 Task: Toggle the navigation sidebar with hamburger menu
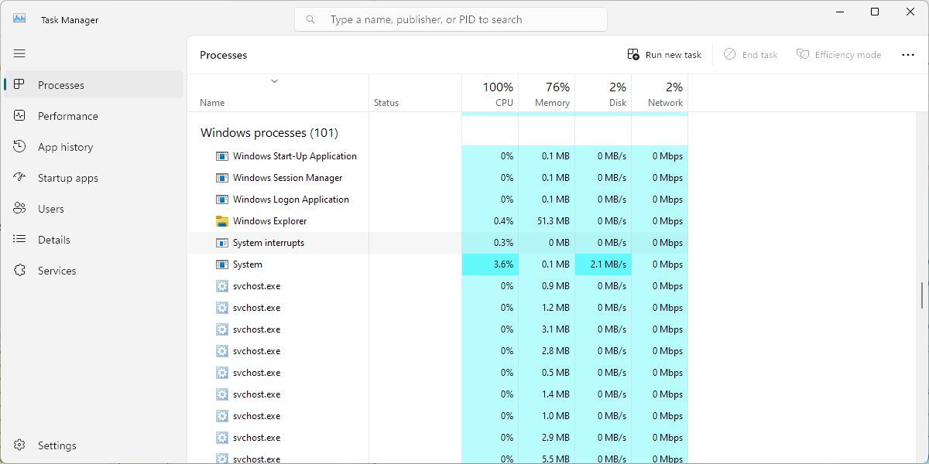[19, 54]
